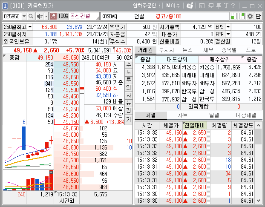The height and width of the screenshot is (207, 265).
Task: Click the highlighted current price 49,150 cell
Action: [x=66, y=122]
